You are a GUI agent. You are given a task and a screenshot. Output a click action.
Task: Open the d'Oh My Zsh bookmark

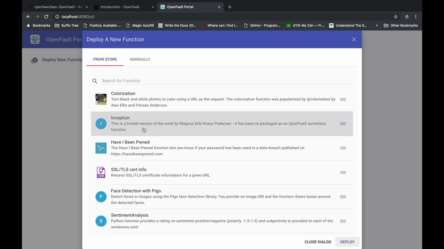pyautogui.click(x=305, y=26)
